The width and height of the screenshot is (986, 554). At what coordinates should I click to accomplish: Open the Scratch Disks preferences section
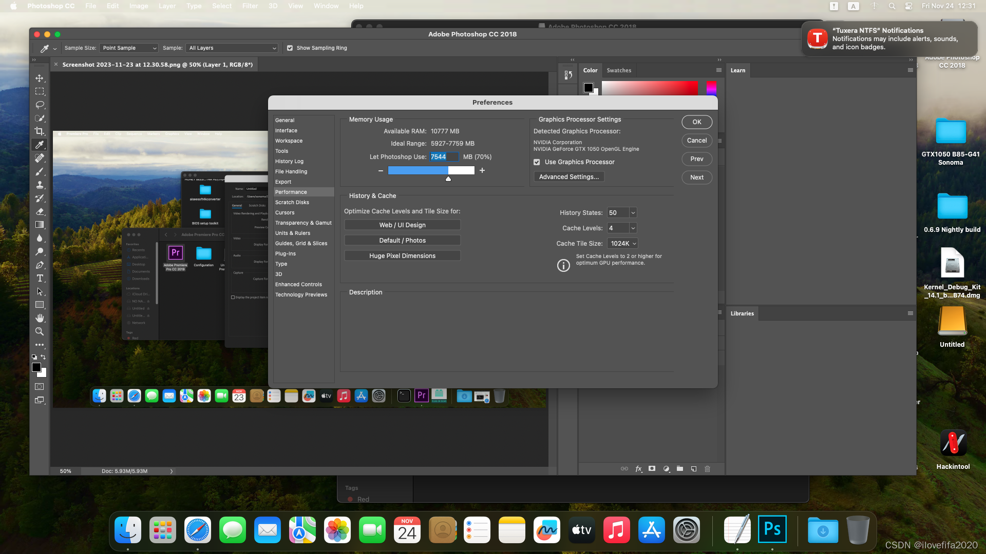click(292, 203)
